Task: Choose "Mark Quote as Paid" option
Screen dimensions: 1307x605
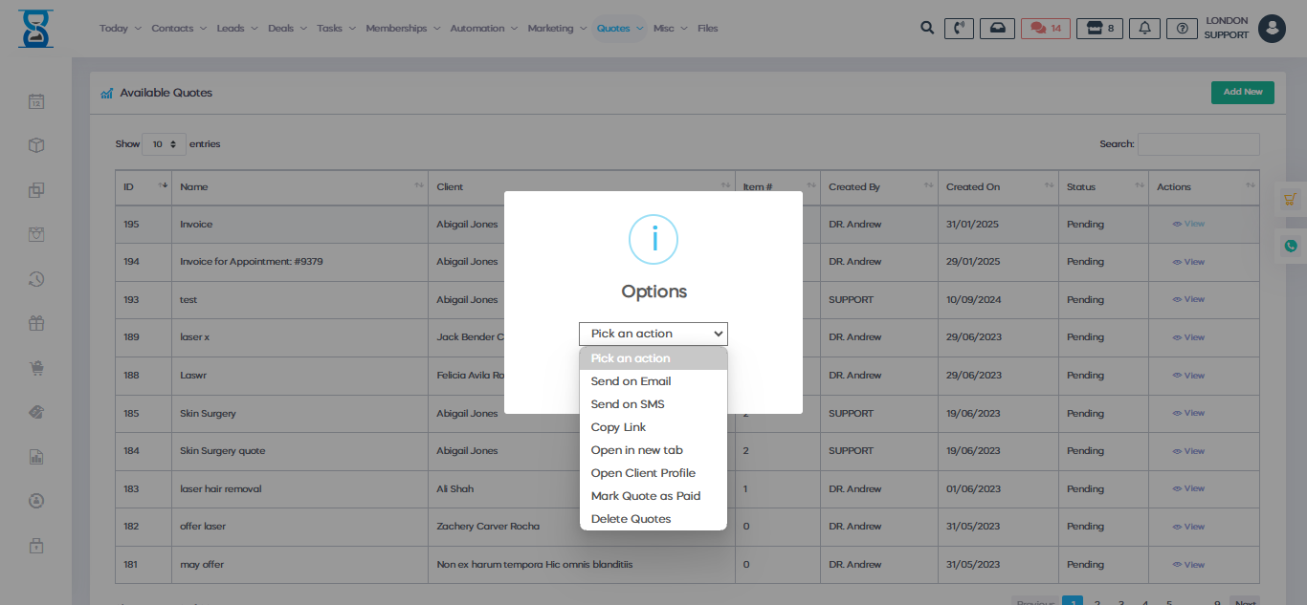Action: coord(645,496)
